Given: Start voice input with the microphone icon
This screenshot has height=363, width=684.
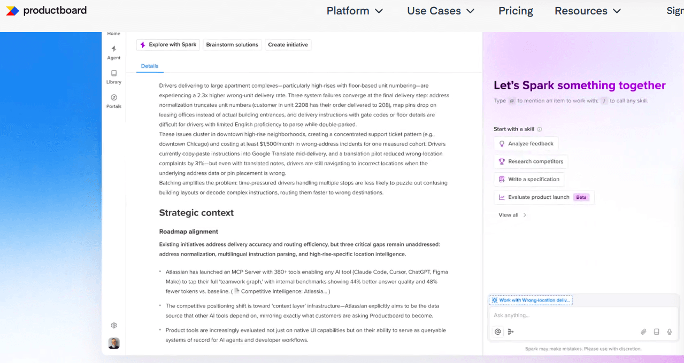Looking at the screenshot, I should [x=669, y=331].
